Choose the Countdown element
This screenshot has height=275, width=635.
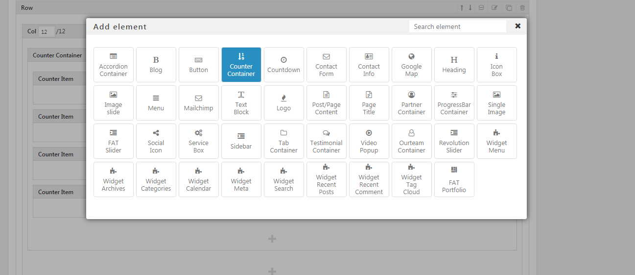click(x=283, y=65)
